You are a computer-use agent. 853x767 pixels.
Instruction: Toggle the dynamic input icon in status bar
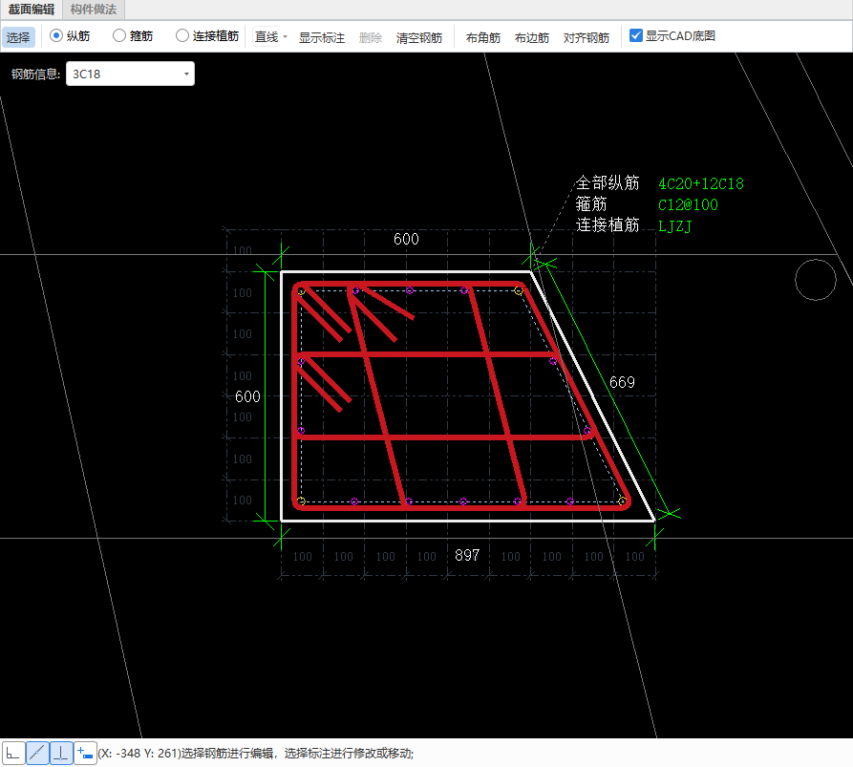click(x=85, y=754)
